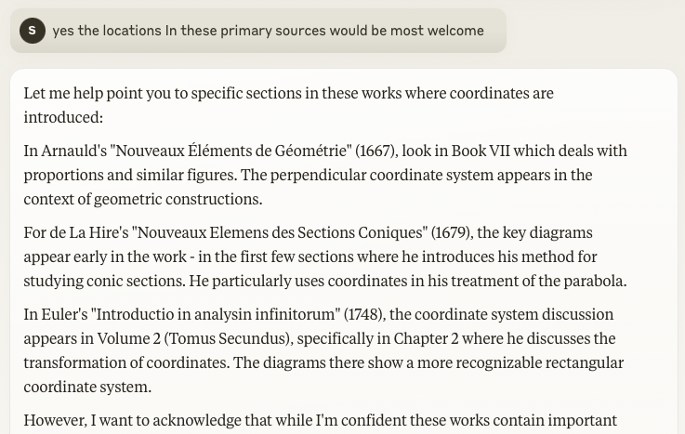Screen dimensions: 685x434
Task: Click the year "(1667)" in Arnauld paragraph
Action: click(x=375, y=151)
